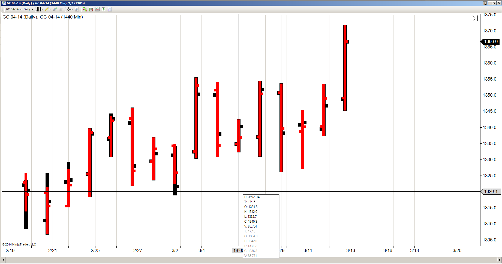Click the 2/25 date axis label
The width and height of the screenshot is (502, 264).
tap(95, 250)
